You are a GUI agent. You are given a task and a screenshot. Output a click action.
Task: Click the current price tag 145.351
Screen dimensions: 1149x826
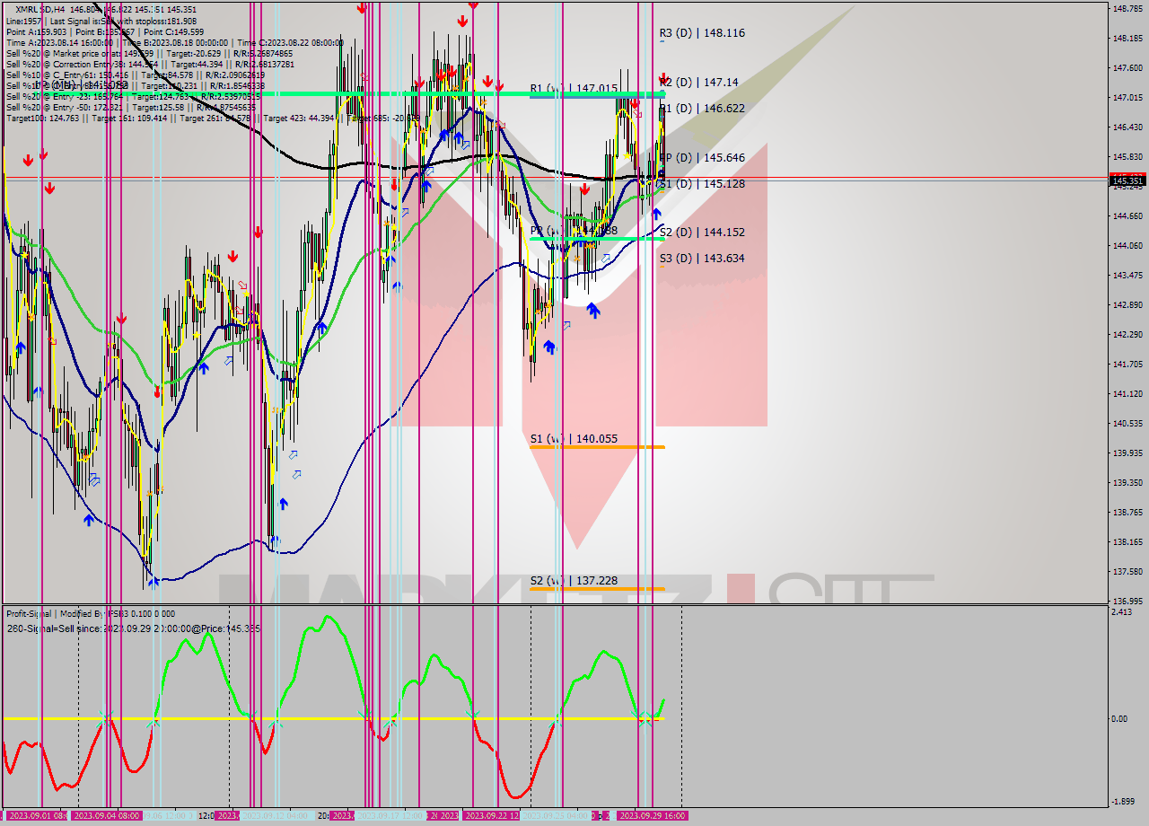click(1128, 180)
